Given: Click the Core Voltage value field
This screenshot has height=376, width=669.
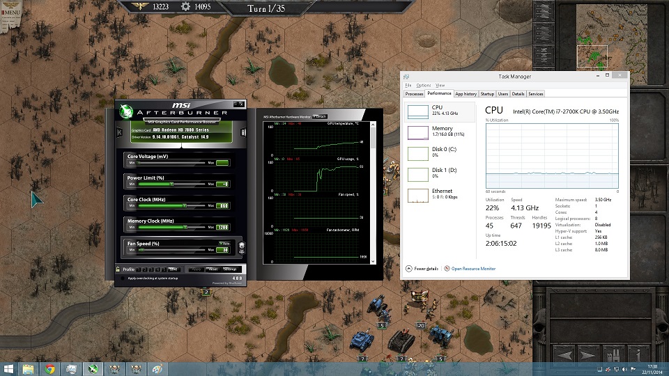Looking at the screenshot, I should click(x=223, y=163).
